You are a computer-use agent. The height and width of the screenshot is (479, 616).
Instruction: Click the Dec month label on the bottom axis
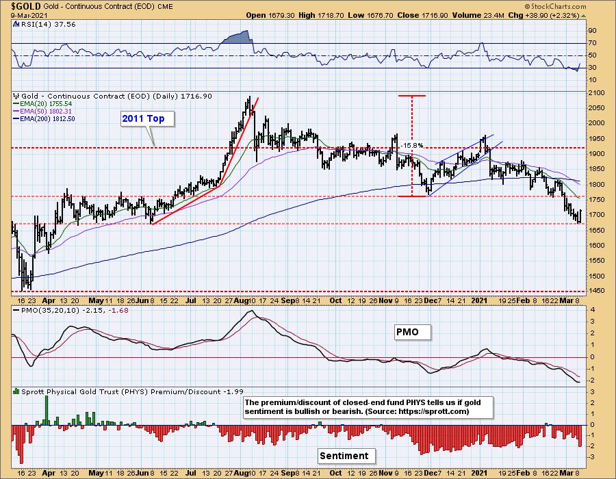pyautogui.click(x=431, y=473)
